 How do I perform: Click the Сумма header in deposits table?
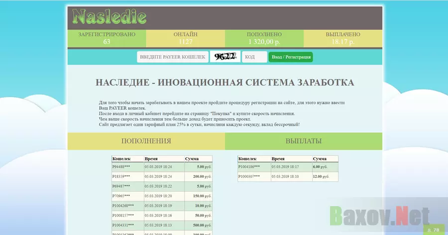[198, 159]
